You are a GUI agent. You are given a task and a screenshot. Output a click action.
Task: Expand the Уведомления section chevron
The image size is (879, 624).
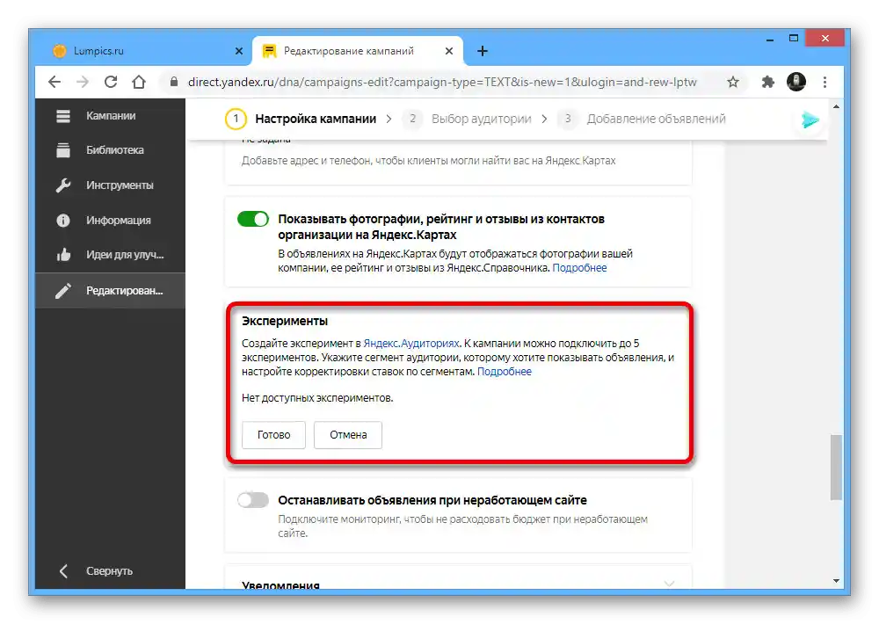(x=669, y=584)
